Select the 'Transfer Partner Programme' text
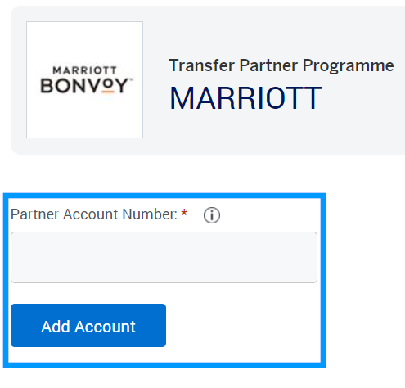 281,66
